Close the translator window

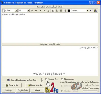point(98,3)
